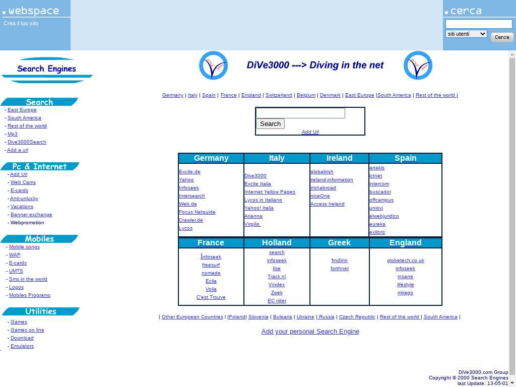The width and height of the screenshot is (516, 387).
Task: Click the center search text field
Action: coord(301,113)
